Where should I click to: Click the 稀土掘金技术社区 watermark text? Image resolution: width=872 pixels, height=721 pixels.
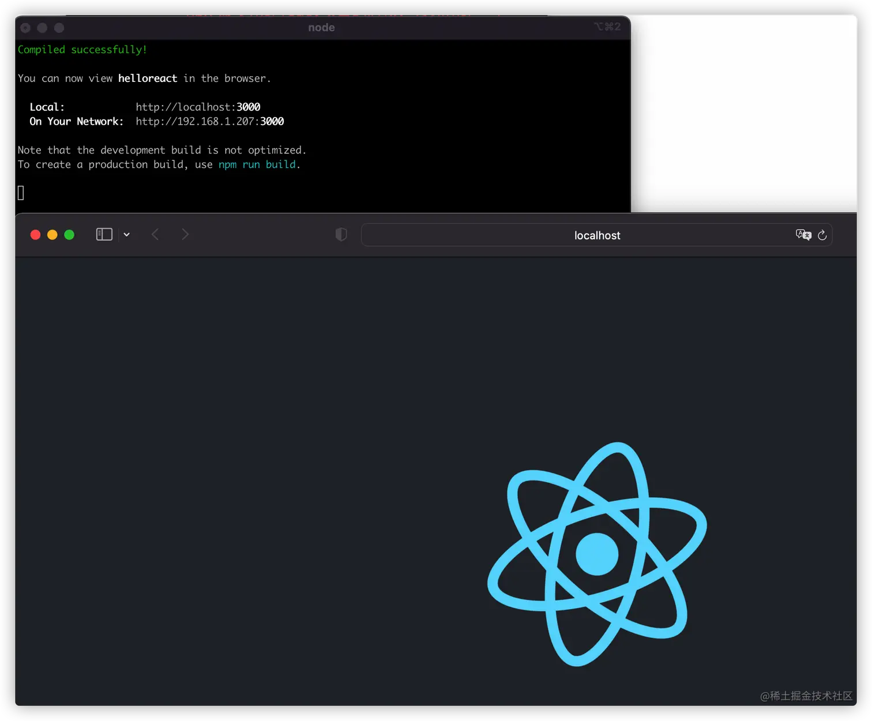tap(807, 696)
